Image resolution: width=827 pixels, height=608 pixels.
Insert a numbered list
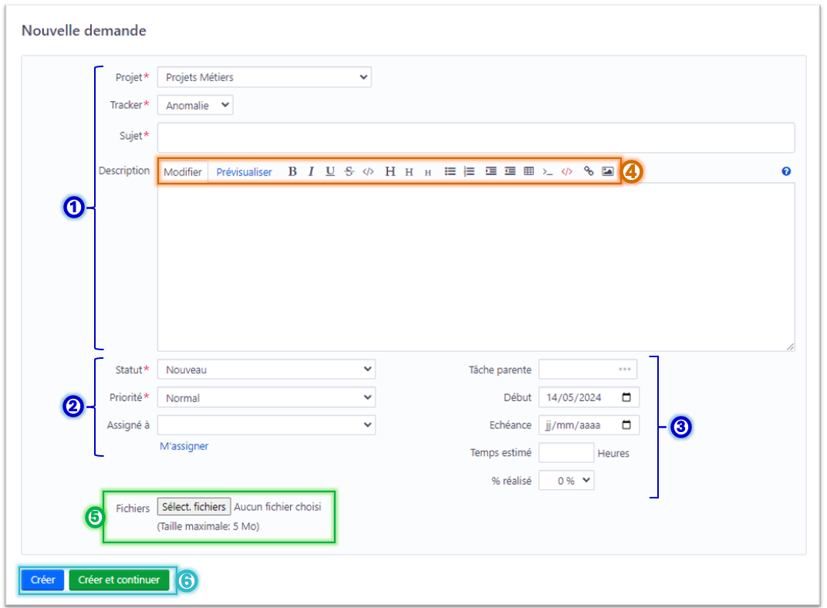[x=469, y=171]
